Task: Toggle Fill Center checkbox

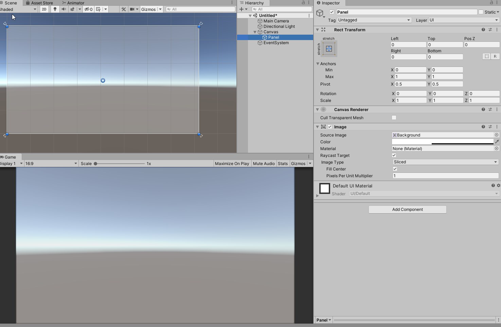Action: click(x=395, y=169)
